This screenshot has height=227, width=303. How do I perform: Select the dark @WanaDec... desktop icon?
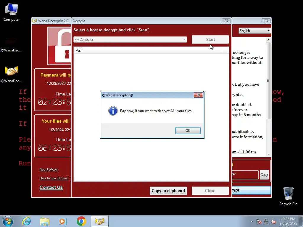click(12, 44)
